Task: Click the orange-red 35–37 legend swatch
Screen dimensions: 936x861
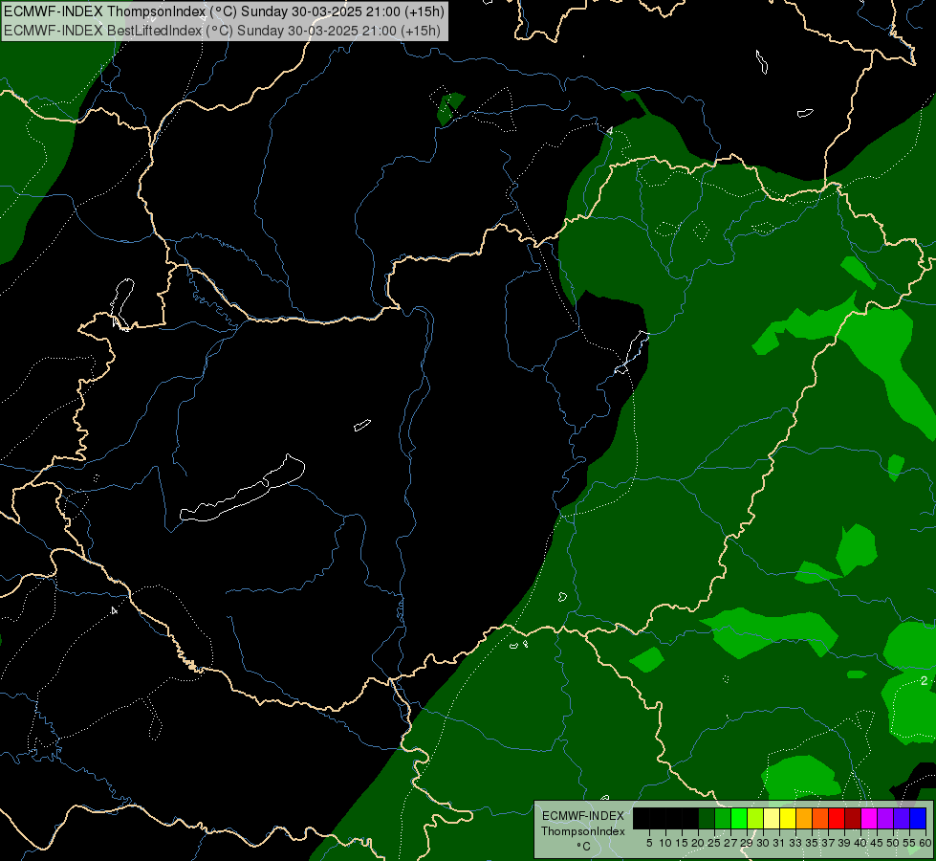Action: tap(820, 818)
